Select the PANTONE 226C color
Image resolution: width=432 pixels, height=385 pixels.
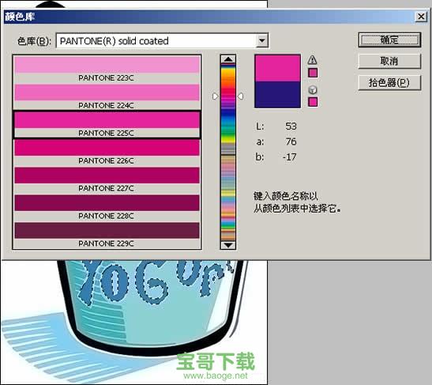point(107,152)
